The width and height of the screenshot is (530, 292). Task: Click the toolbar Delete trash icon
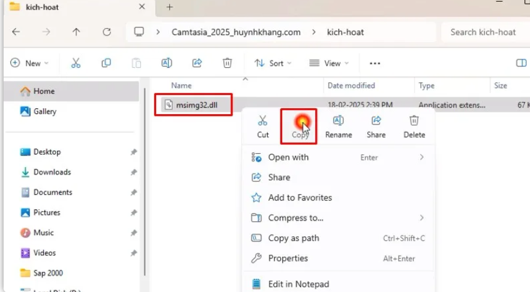point(227,63)
